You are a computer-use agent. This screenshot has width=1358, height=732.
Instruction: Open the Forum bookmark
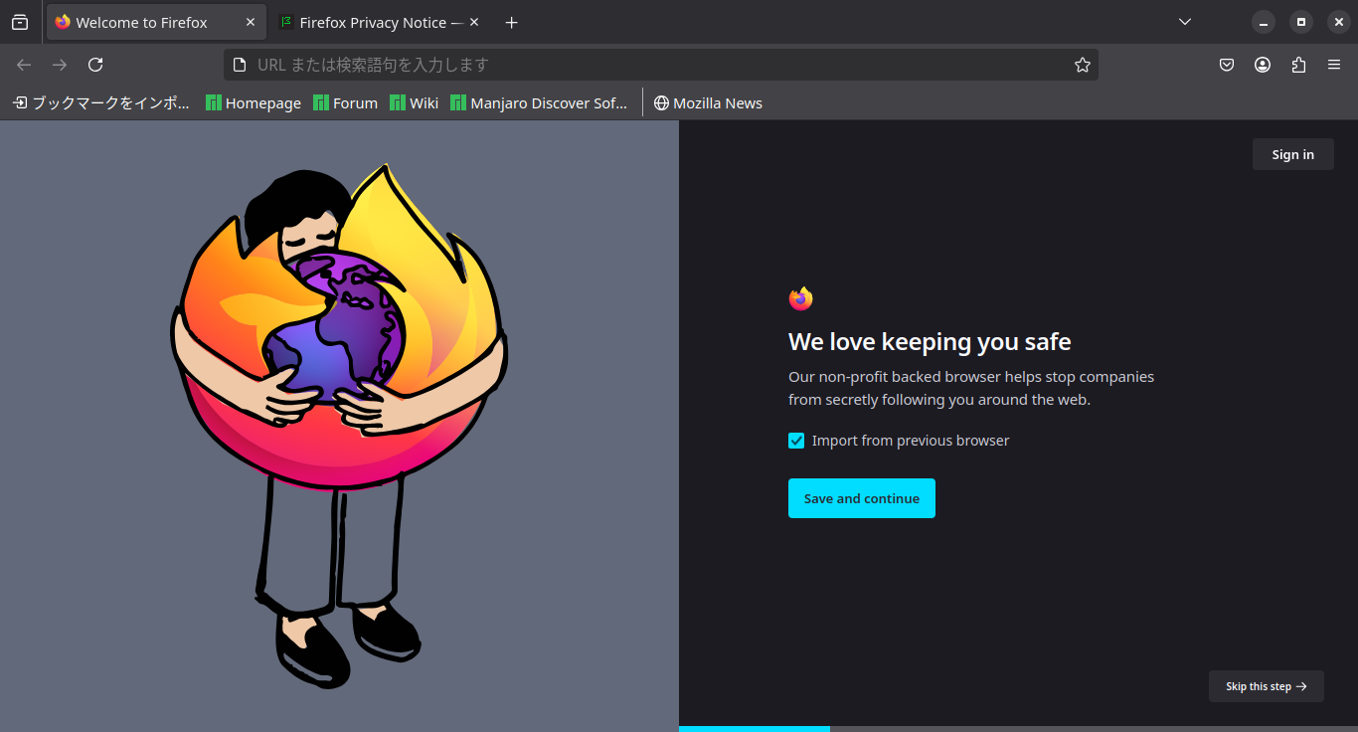coord(345,102)
